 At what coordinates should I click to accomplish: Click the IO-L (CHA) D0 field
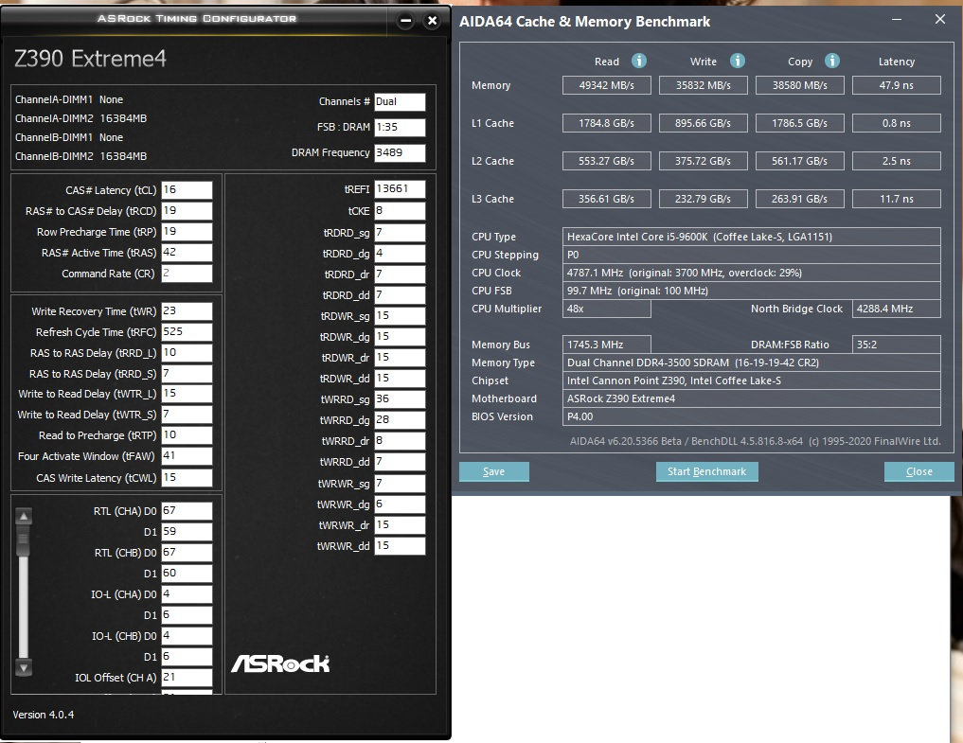coord(187,594)
